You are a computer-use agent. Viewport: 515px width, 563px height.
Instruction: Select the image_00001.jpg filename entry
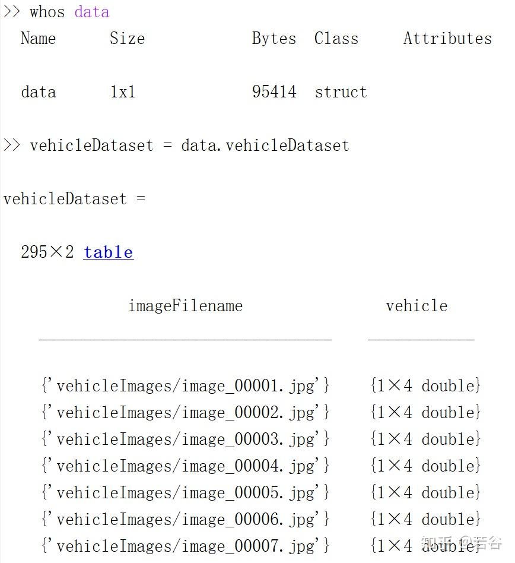click(186, 385)
